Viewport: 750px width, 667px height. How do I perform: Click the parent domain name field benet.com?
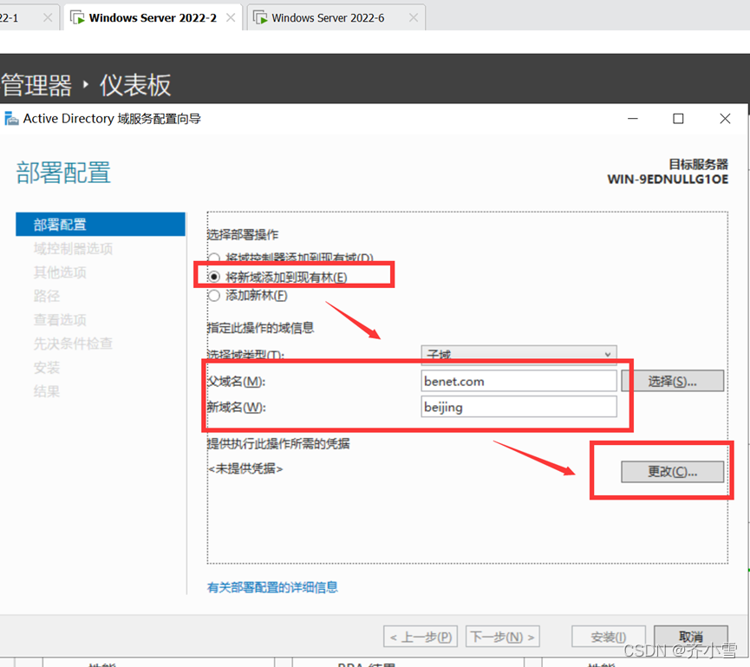click(x=518, y=381)
